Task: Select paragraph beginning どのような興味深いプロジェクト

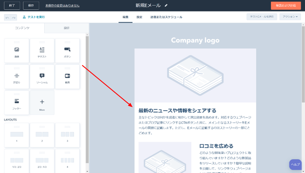Action: tap(225, 162)
